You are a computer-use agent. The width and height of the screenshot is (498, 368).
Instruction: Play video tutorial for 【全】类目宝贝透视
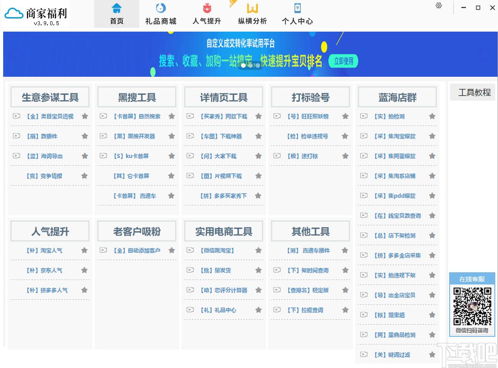click(17, 116)
